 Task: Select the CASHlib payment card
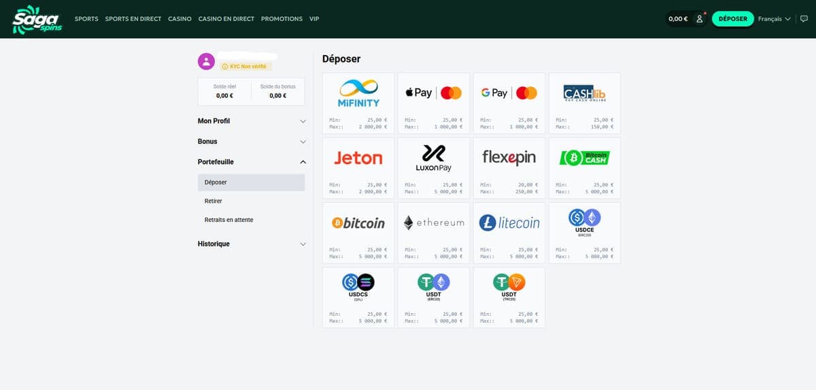tap(585, 103)
